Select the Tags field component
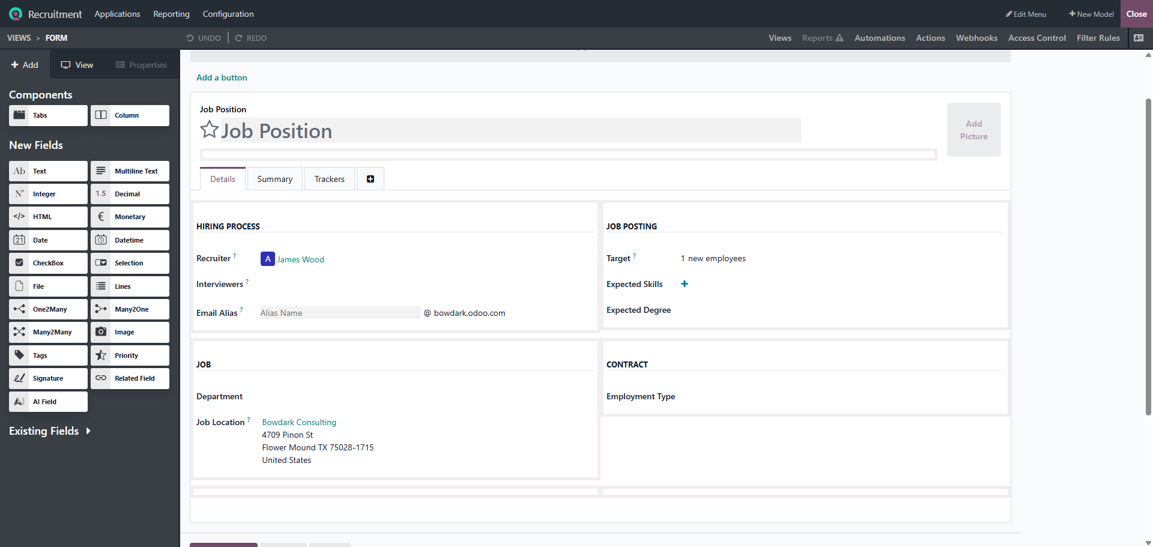 click(x=48, y=355)
